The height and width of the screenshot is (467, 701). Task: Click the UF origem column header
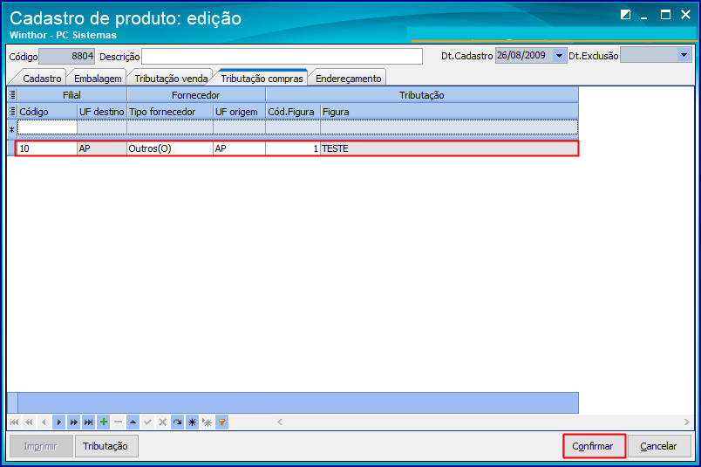pos(239,112)
